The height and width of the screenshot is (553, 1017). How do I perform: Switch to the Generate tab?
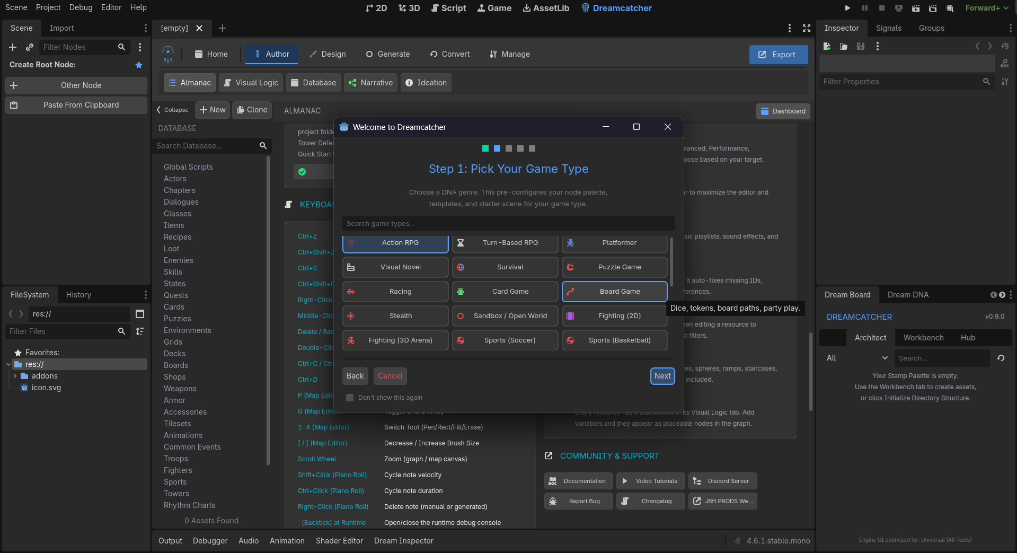coord(388,54)
